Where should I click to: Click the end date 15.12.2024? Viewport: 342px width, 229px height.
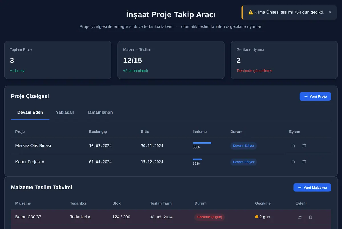tap(152, 162)
